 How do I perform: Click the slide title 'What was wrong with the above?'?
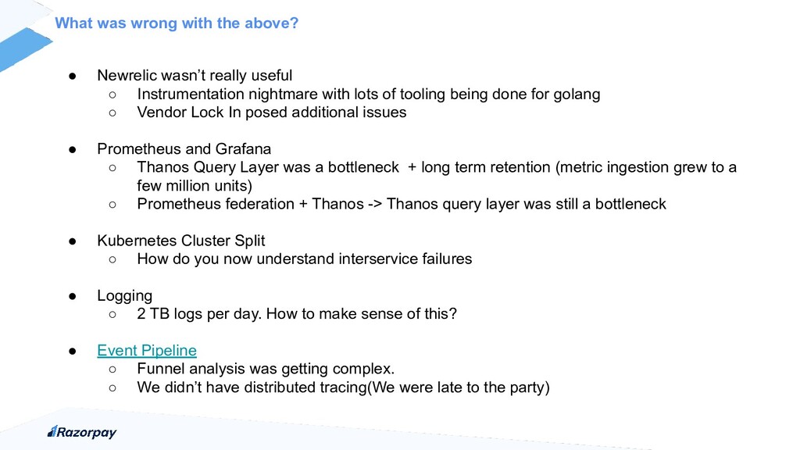pos(177,23)
